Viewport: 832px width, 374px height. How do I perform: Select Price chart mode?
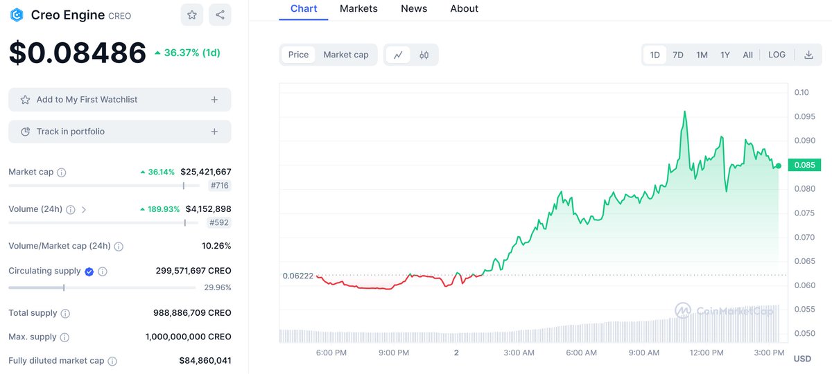(x=298, y=55)
